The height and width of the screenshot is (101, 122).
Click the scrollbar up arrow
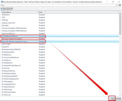(120, 12)
